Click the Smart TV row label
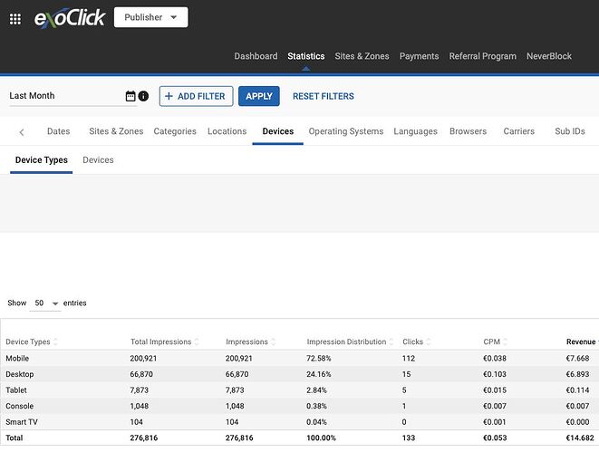The image size is (599, 452). (22, 422)
